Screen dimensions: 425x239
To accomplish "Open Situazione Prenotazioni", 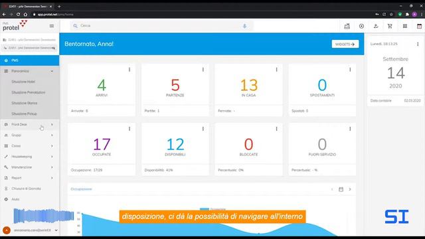I will [29, 92].
